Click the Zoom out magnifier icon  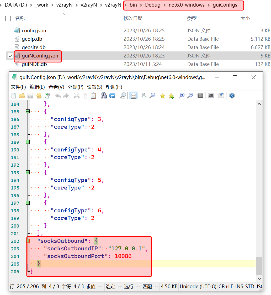pos(190,96)
